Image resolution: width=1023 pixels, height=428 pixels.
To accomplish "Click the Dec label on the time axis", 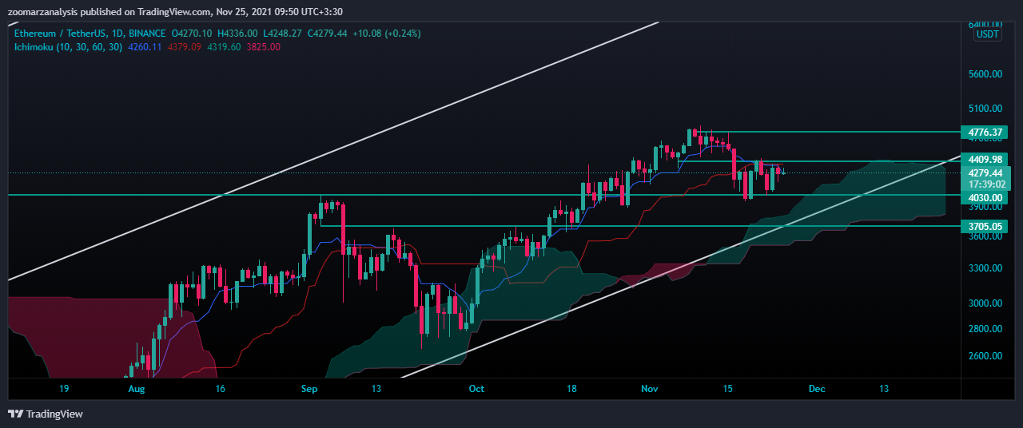I will click(817, 390).
